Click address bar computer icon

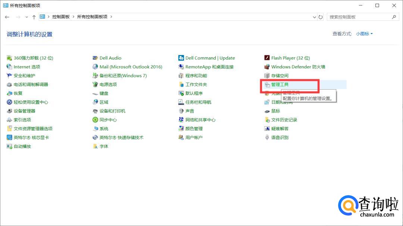[x=43, y=17]
